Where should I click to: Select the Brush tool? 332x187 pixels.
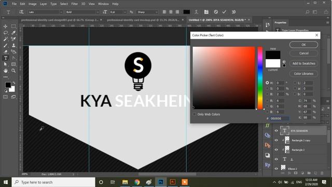pos(6,45)
